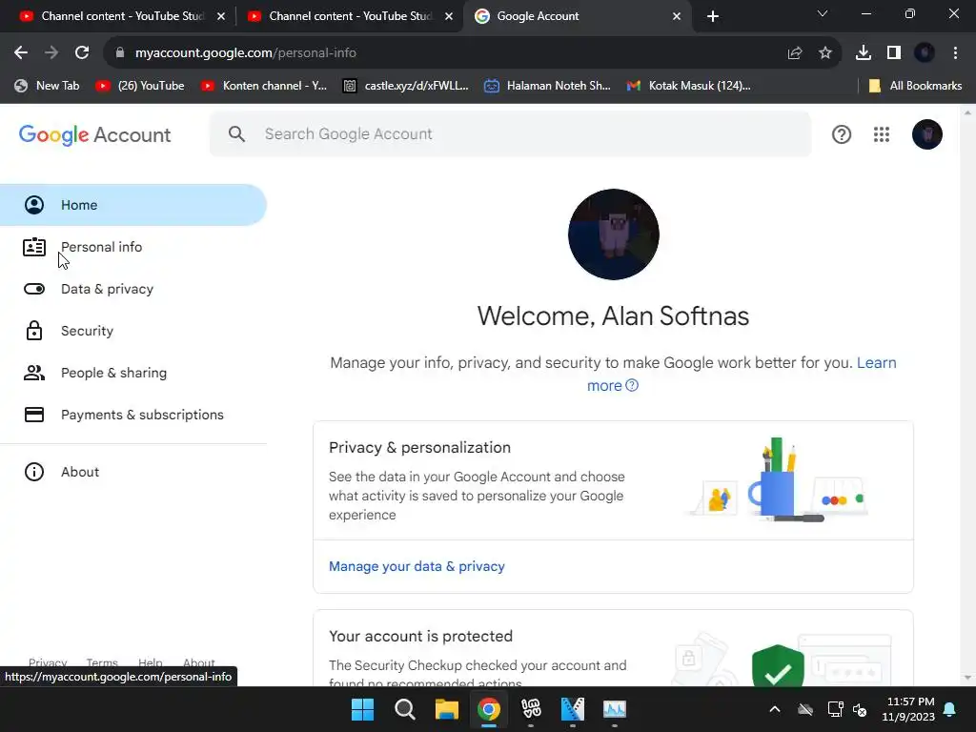Image resolution: width=976 pixels, height=732 pixels.
Task: Share this page from address bar
Action: coord(794,53)
